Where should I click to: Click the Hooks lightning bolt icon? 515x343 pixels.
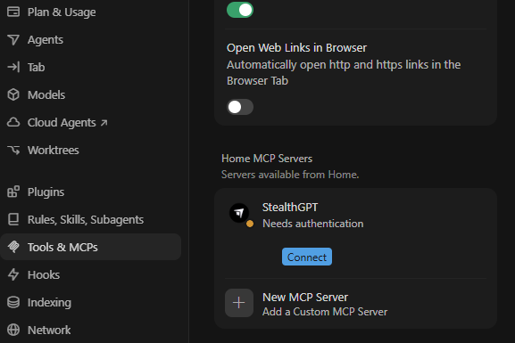[13, 274]
